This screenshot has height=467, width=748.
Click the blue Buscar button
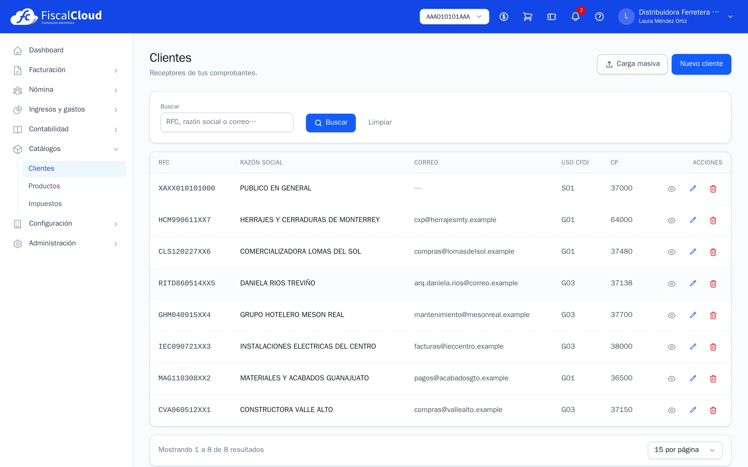point(331,123)
